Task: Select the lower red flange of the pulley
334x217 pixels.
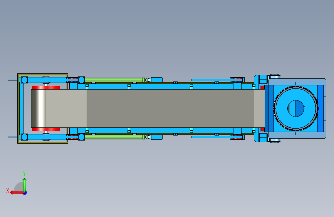Action: point(46,129)
